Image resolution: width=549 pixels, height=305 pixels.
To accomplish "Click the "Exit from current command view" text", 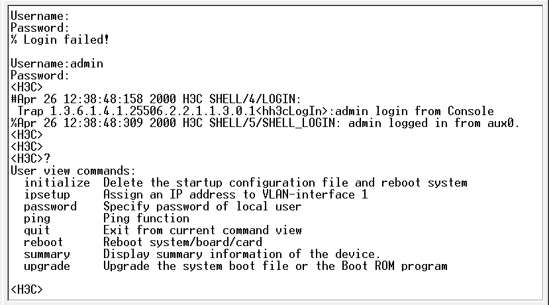I will [203, 230].
